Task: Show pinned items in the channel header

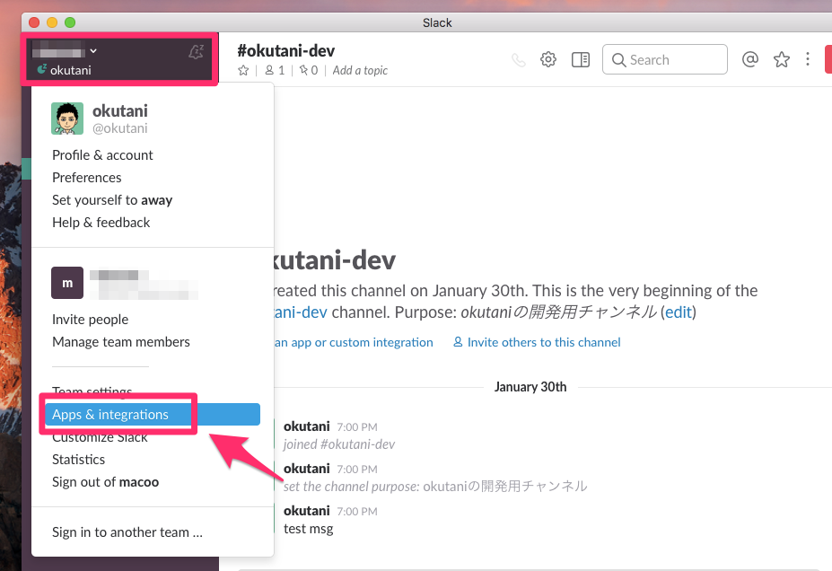Action: [x=308, y=70]
